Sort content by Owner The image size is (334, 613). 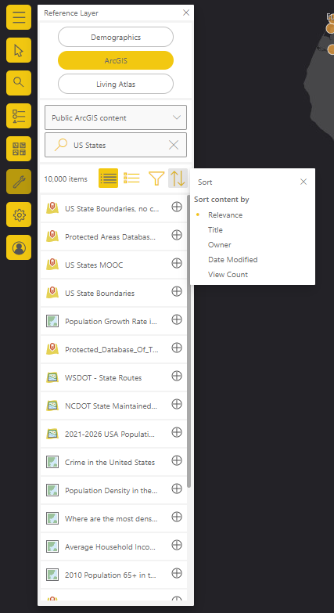point(220,245)
